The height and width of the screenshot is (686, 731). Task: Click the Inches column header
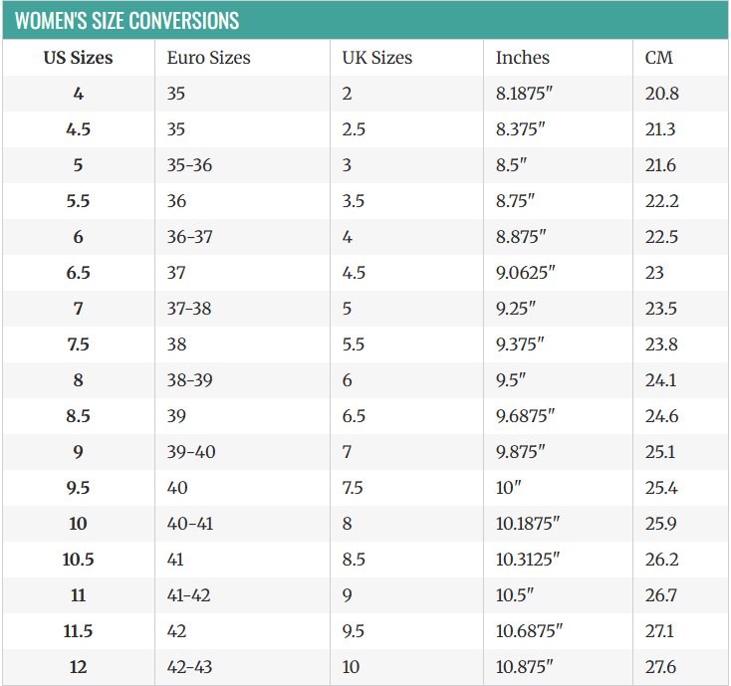(522, 58)
